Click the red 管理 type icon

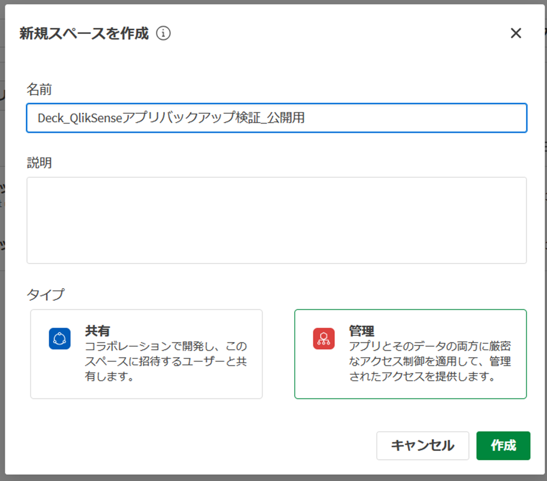click(324, 339)
